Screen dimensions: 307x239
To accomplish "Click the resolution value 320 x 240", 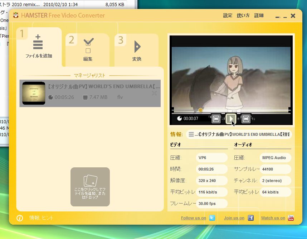I will pyautogui.click(x=212, y=181).
